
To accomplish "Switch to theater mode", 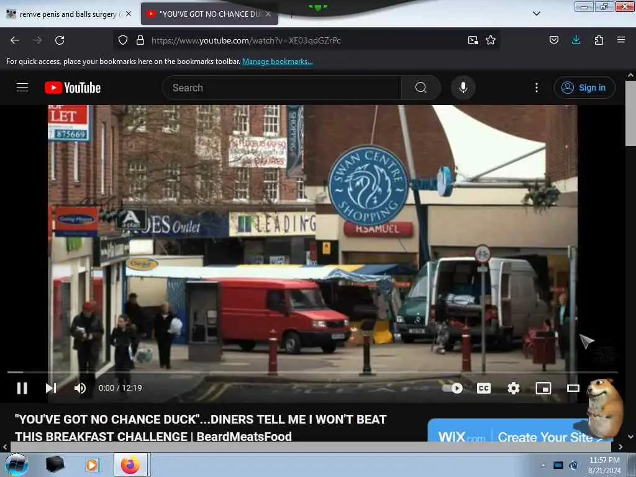I will (x=573, y=388).
